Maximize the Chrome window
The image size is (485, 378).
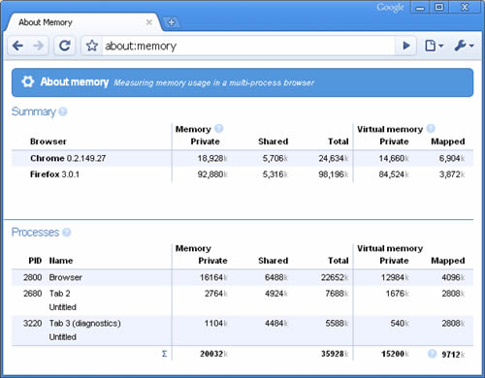(x=438, y=8)
